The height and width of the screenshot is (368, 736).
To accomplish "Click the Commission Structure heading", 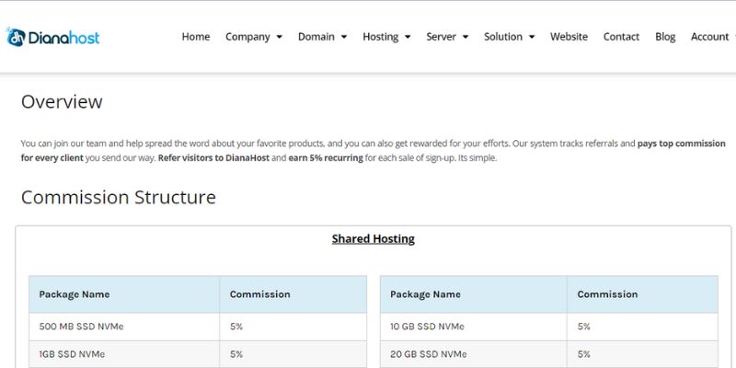I will point(119,197).
